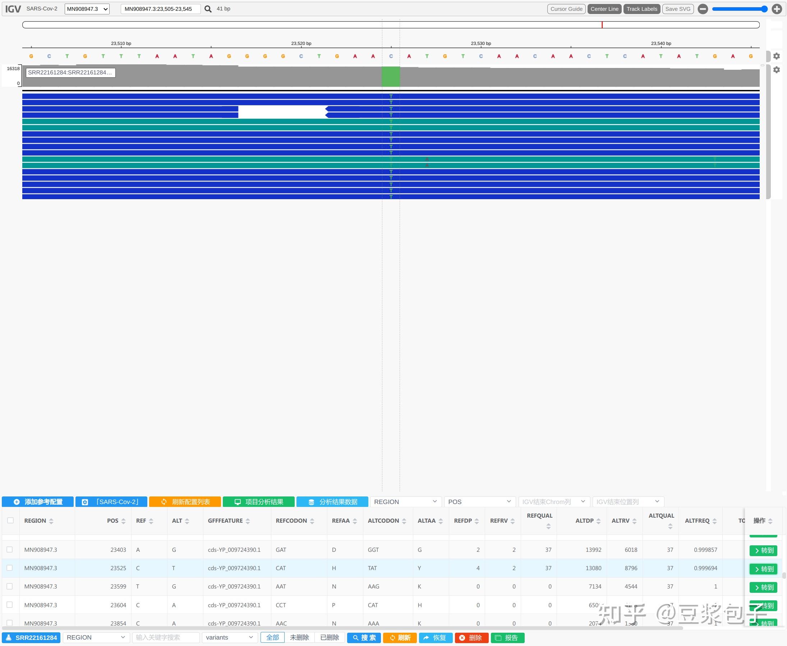
Task: Click the plus zoom icon
Action: (x=776, y=9)
